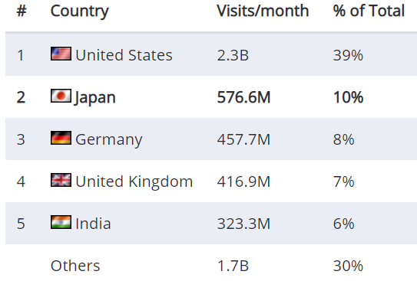Select the Country column header
Image resolution: width=417 pixels, height=281 pixels.
click(x=80, y=11)
